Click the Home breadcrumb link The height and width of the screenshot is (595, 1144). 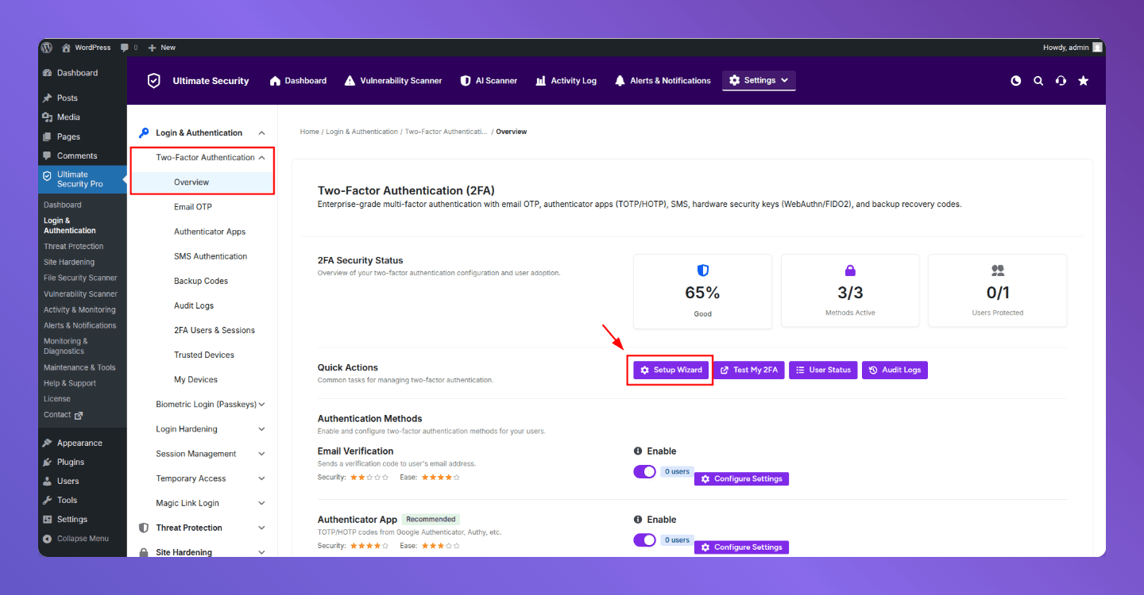(309, 131)
